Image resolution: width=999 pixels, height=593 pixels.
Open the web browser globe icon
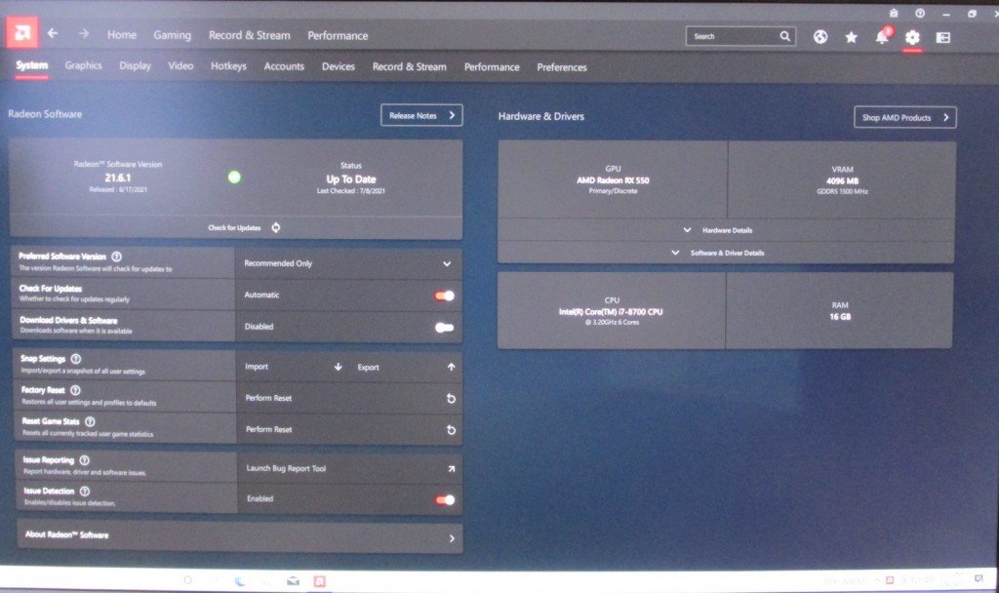click(820, 37)
